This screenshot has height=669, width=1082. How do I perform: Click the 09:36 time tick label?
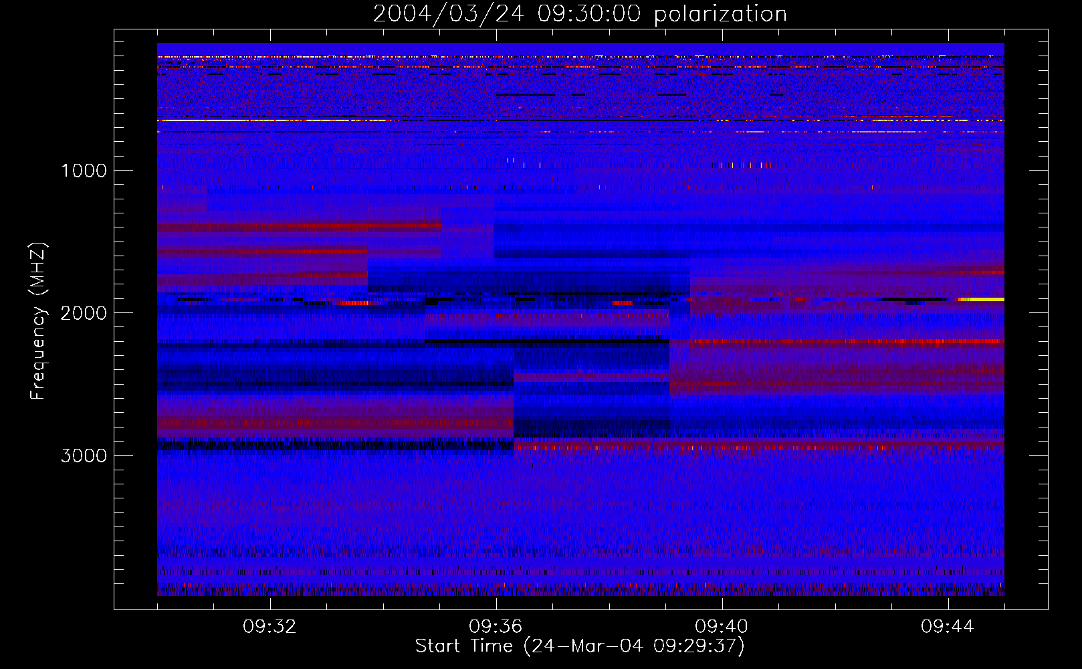[x=496, y=627]
